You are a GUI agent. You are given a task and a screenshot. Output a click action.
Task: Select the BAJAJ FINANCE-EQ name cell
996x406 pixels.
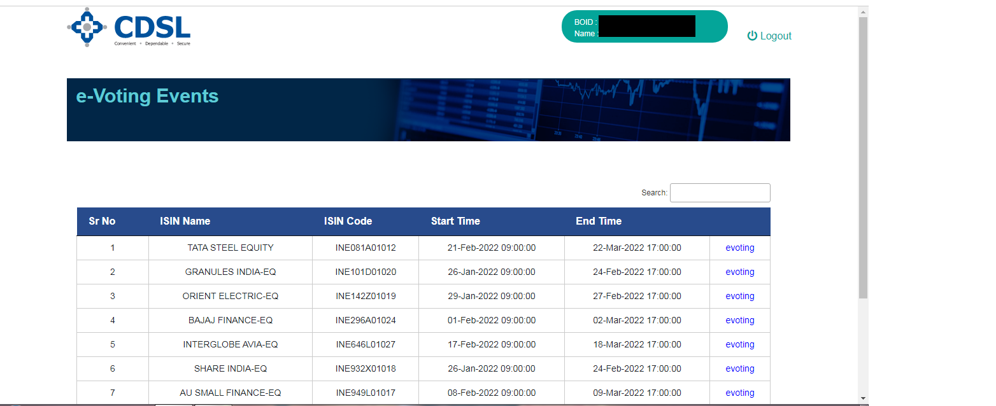click(231, 321)
